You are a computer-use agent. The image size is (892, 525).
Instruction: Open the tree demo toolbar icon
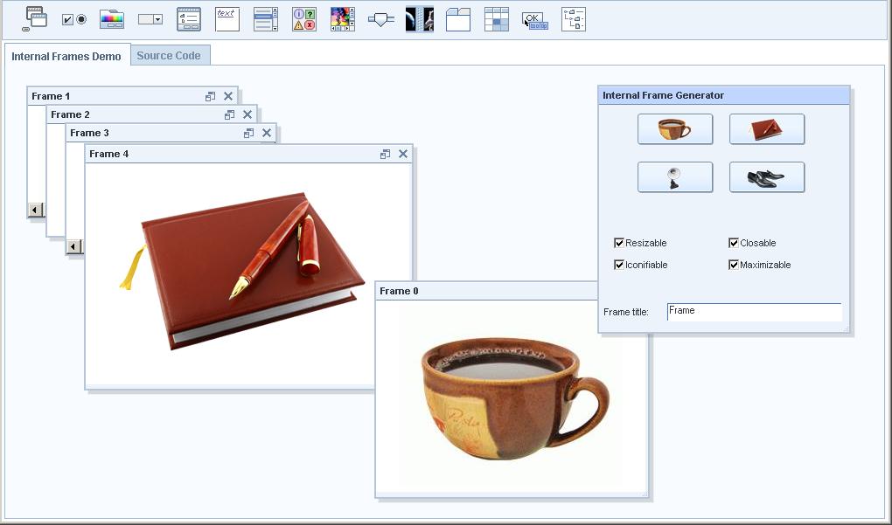point(573,19)
